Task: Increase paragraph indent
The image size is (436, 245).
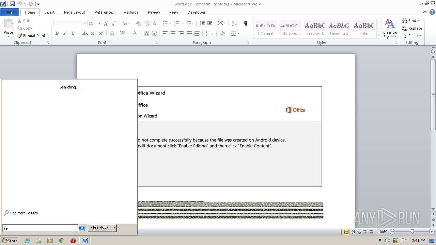Action: (210, 23)
